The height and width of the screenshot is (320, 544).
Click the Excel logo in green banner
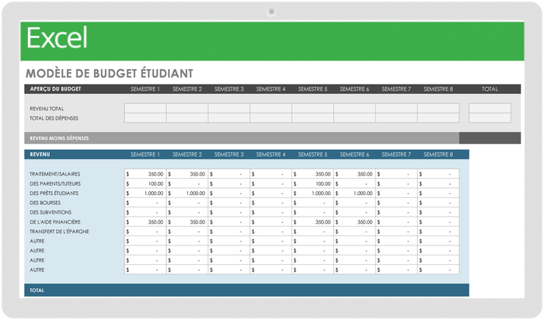58,39
